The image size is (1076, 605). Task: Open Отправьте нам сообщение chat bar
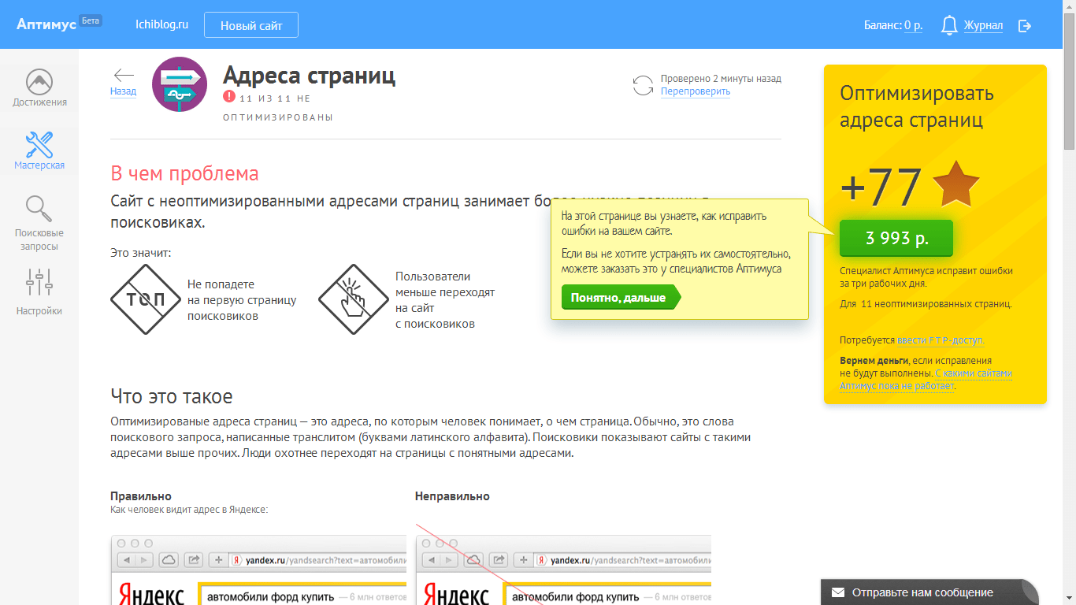pyautogui.click(x=929, y=592)
